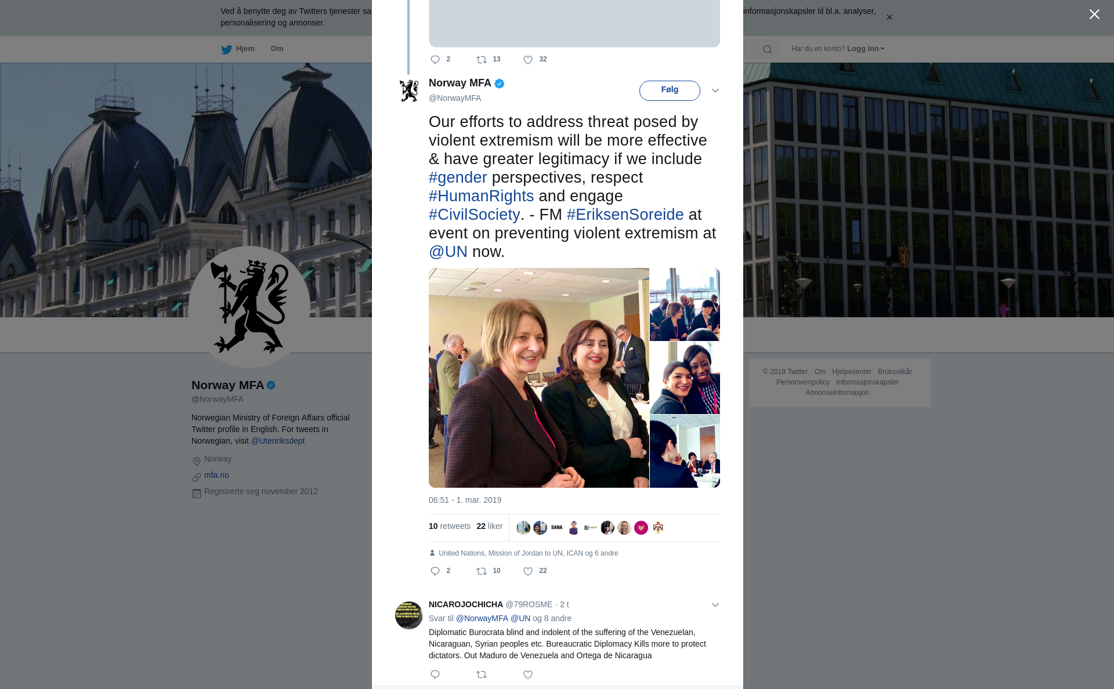
Task: Expand options for NICAROJOCHICHA's reply
Action: (715, 605)
